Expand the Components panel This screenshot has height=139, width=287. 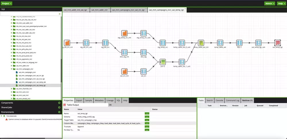point(59,103)
